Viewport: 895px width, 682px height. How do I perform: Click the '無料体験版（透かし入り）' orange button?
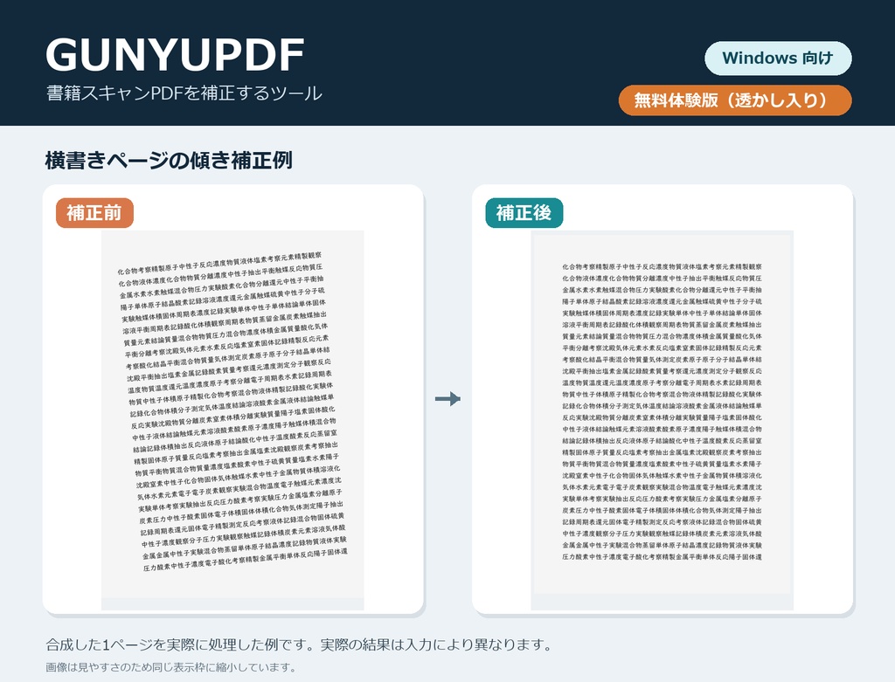click(735, 100)
